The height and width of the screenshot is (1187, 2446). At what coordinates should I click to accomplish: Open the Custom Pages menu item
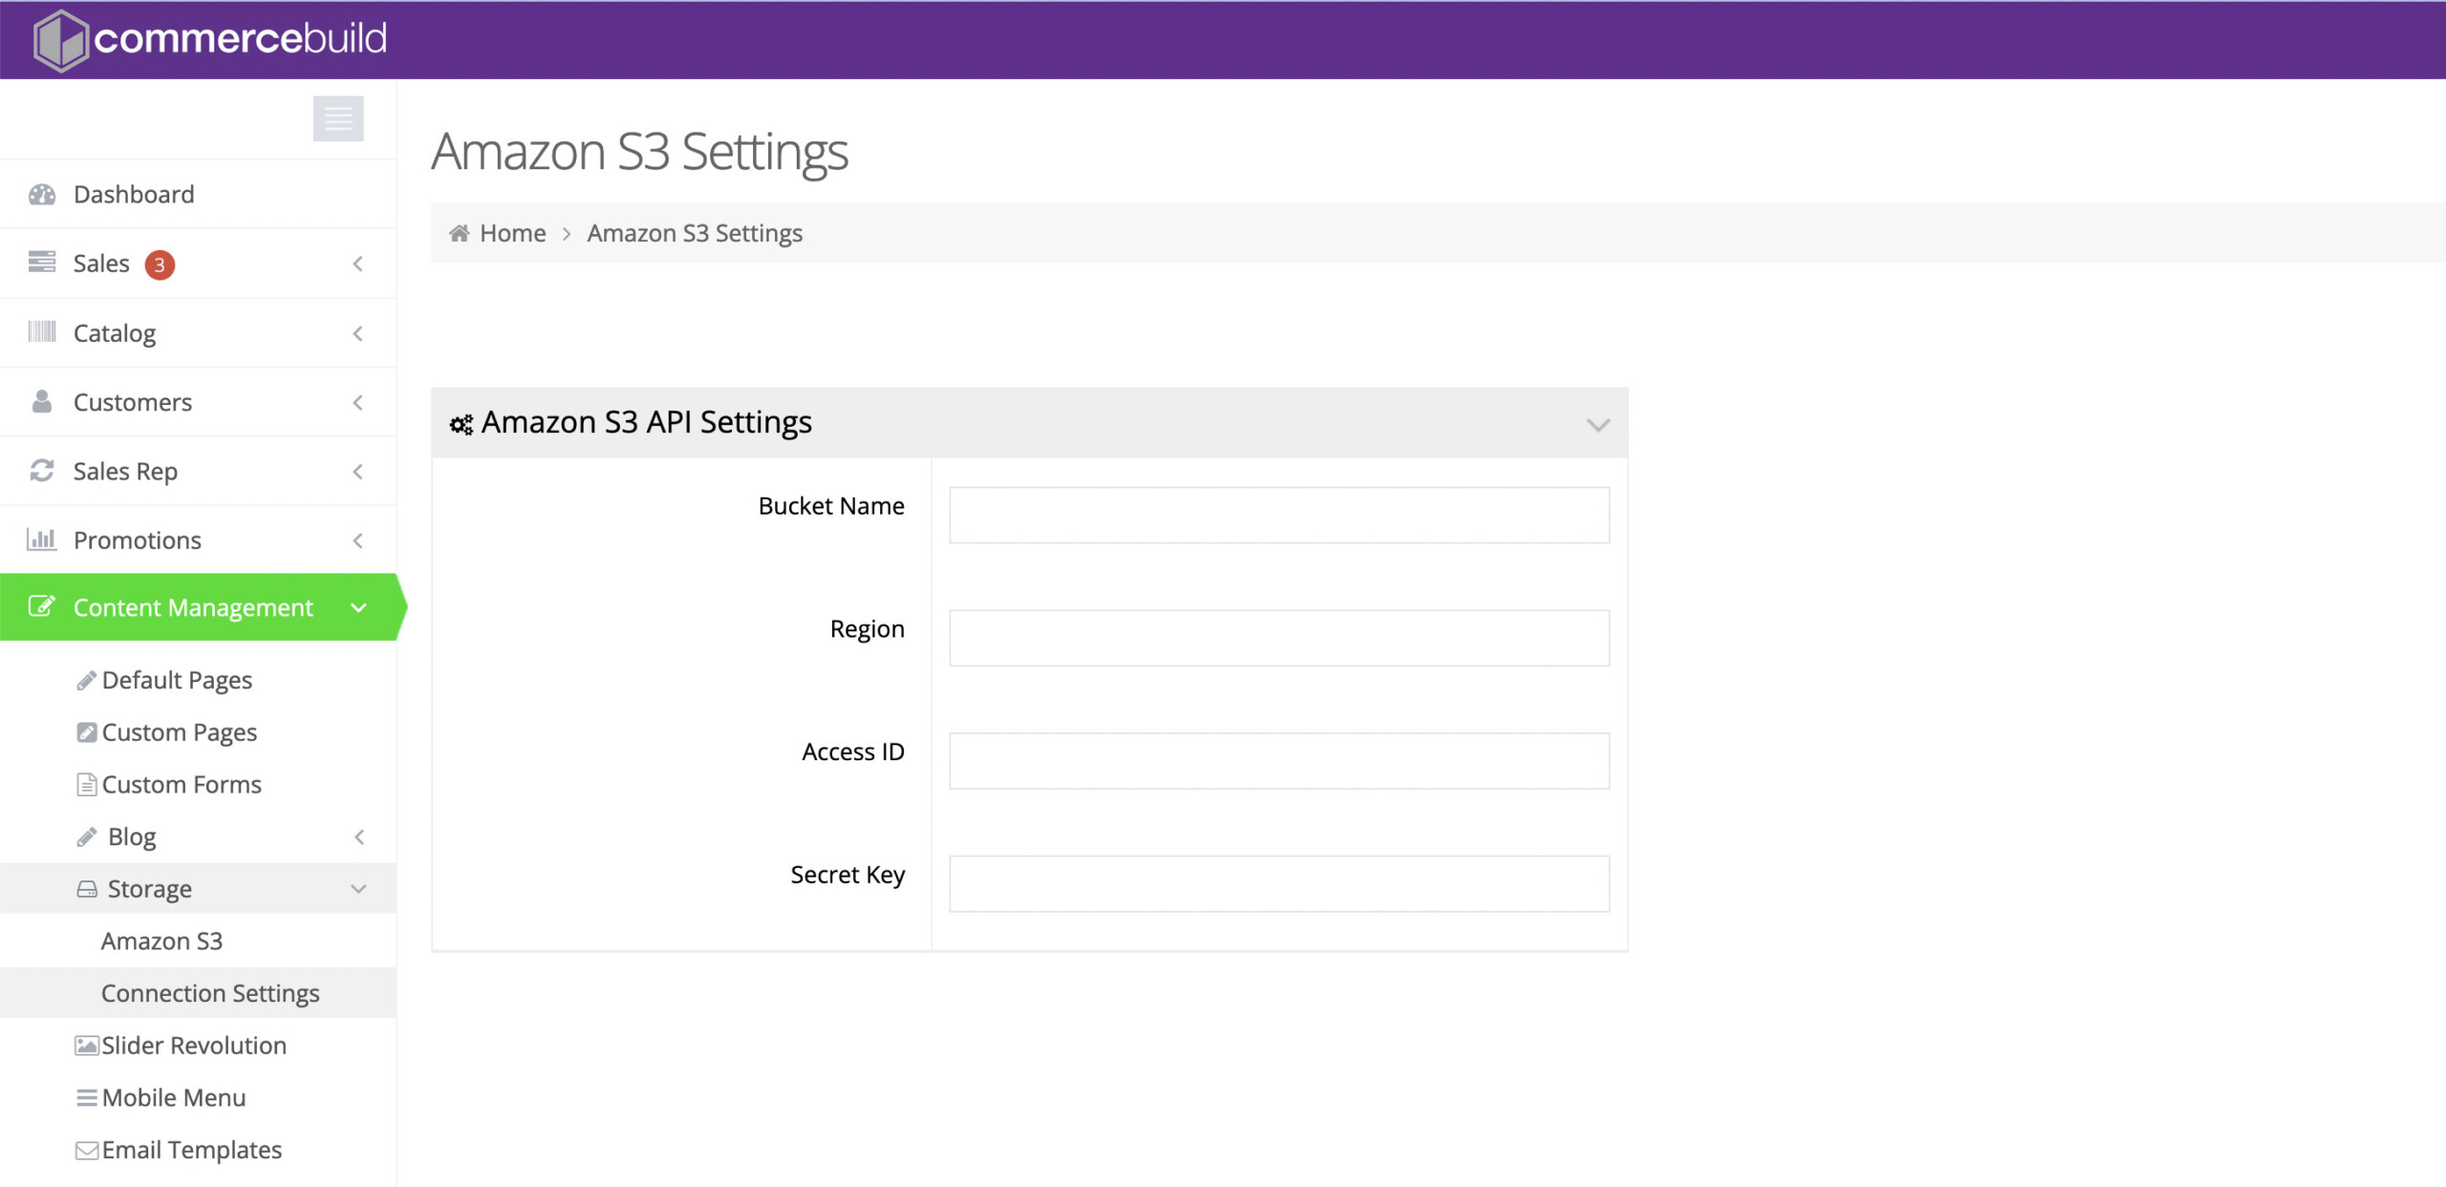tap(179, 732)
